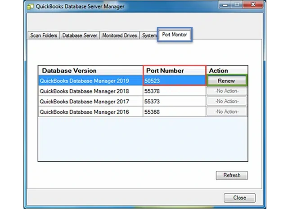288x209 pixels.
Task: Close window using title bar X
Action: [253, 5]
